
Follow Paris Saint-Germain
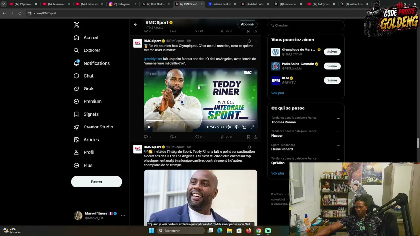click(x=332, y=66)
